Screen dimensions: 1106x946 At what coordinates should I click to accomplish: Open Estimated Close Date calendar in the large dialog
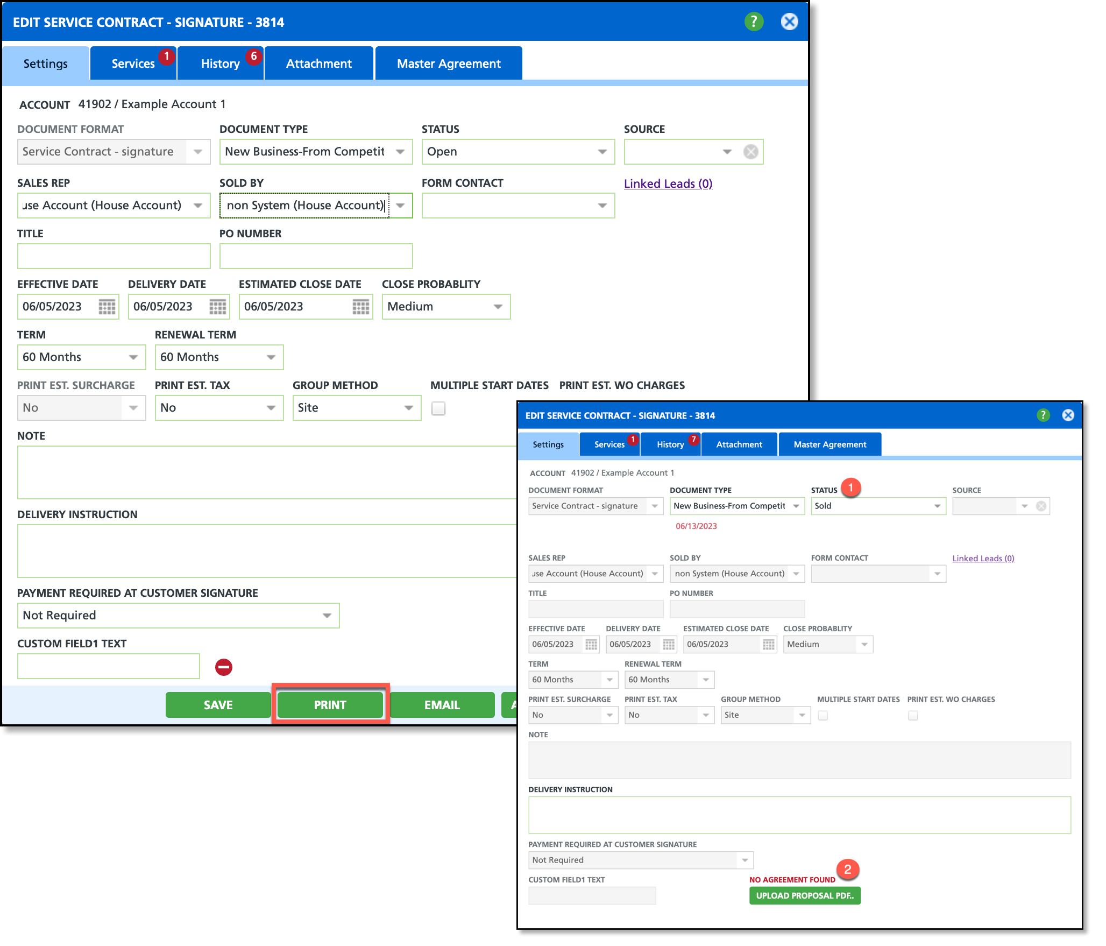coord(360,307)
